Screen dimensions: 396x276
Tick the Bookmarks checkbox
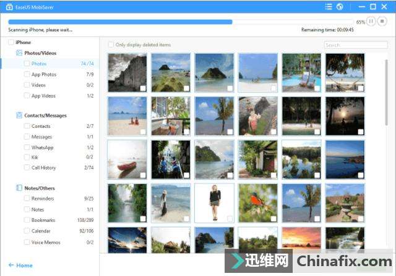(x=27, y=220)
